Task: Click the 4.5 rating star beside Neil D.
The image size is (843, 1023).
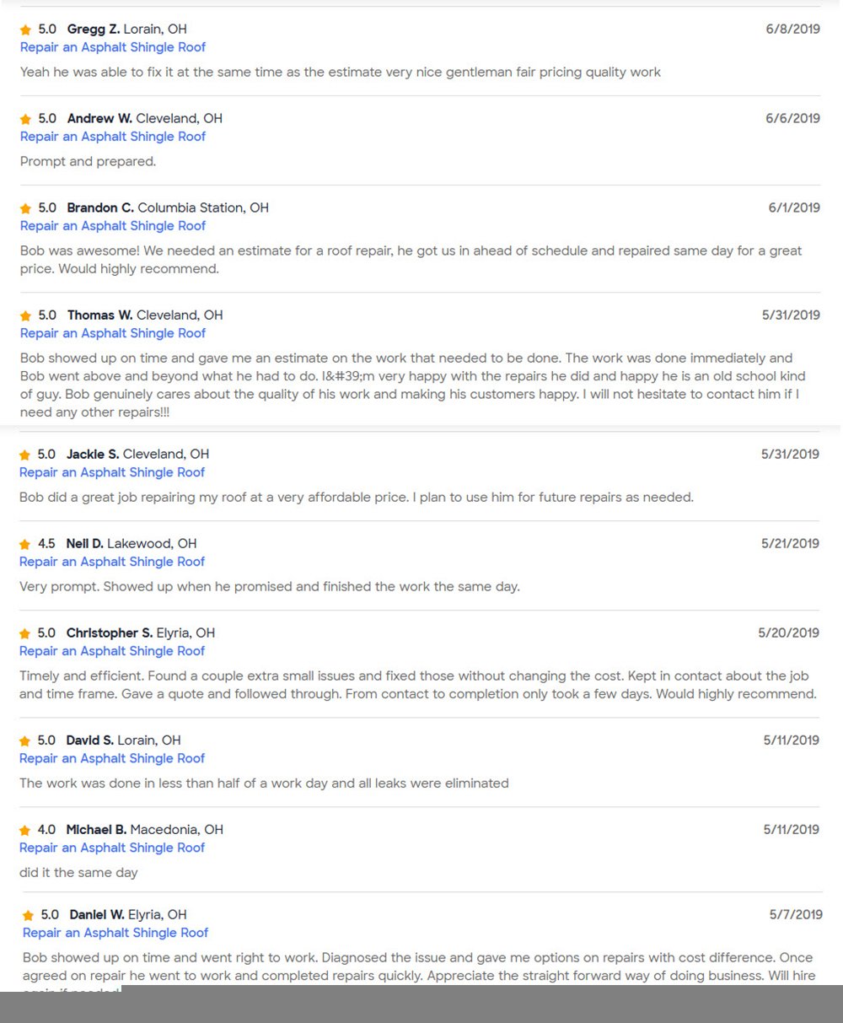Action: click(24, 545)
